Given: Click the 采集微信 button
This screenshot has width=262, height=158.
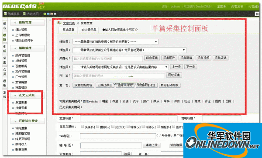Looking at the screenshot, I should (x=186, y=58).
